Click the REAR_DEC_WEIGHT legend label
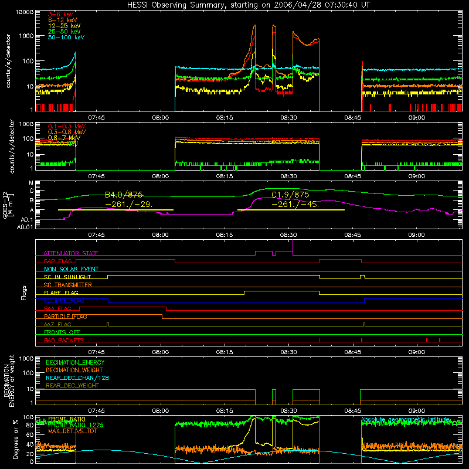 [72, 386]
